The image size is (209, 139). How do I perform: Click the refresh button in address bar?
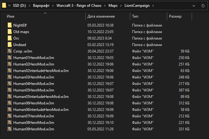coord(203,6)
